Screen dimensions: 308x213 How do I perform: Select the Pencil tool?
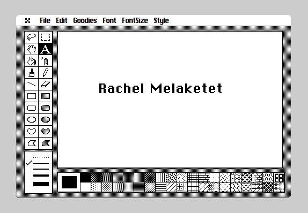coord(46,73)
